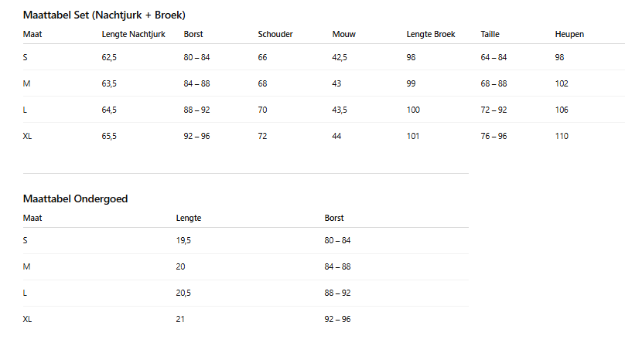Click the Lengte value 21 for XL underwear

[x=181, y=319]
